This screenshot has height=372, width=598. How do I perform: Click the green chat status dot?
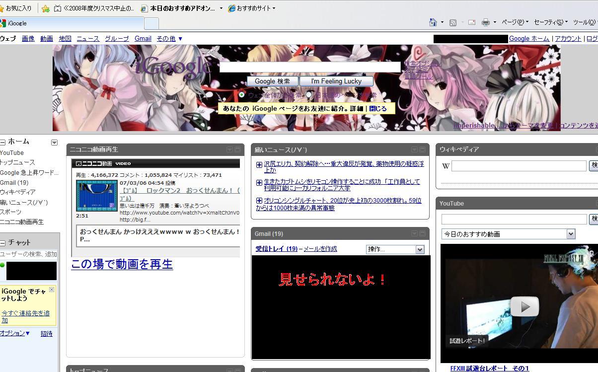(x=2, y=265)
